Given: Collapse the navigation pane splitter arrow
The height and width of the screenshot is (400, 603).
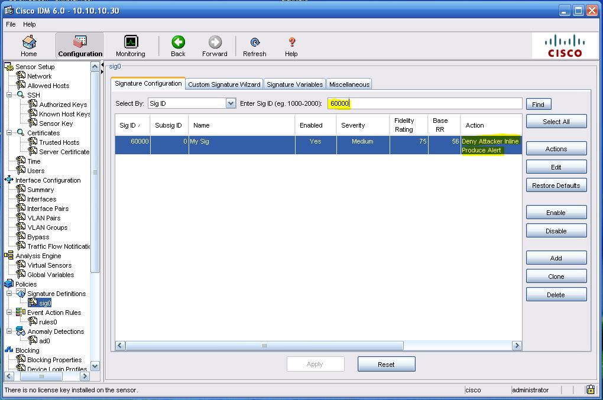Looking at the screenshot, I should pos(102,64).
